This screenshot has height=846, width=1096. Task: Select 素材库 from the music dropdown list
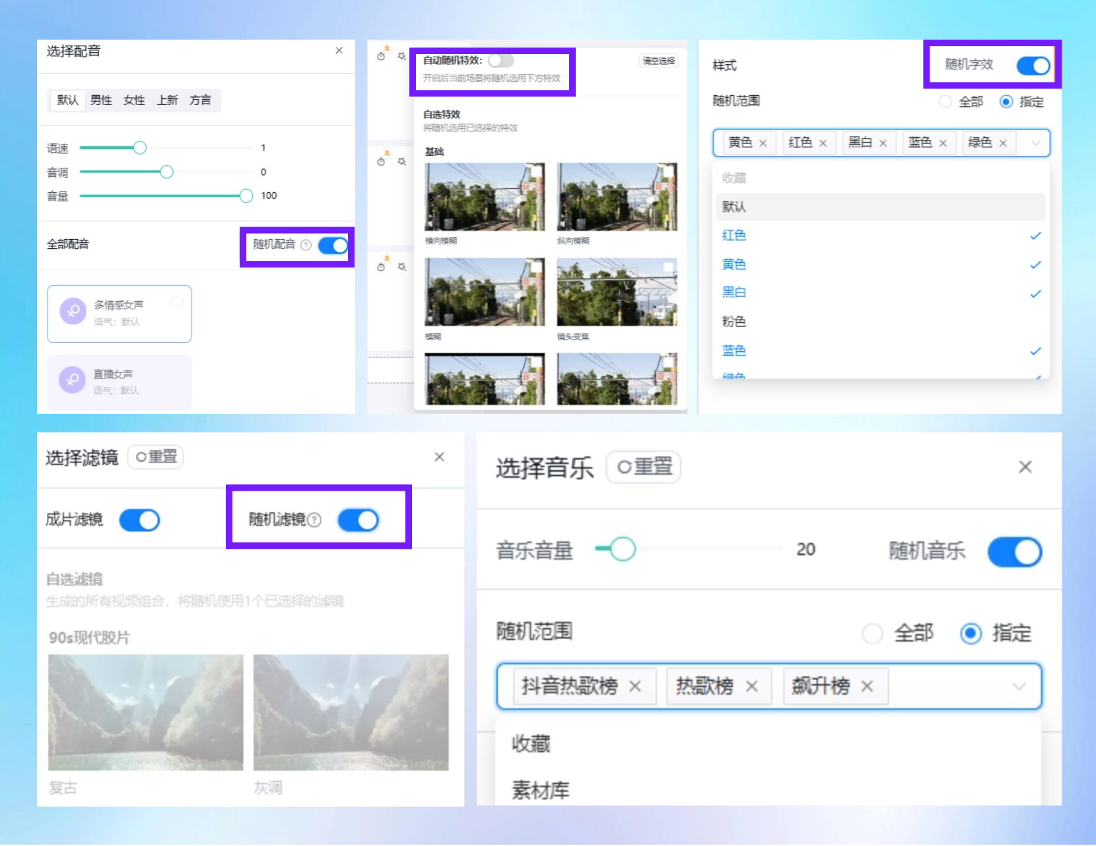[x=539, y=790]
